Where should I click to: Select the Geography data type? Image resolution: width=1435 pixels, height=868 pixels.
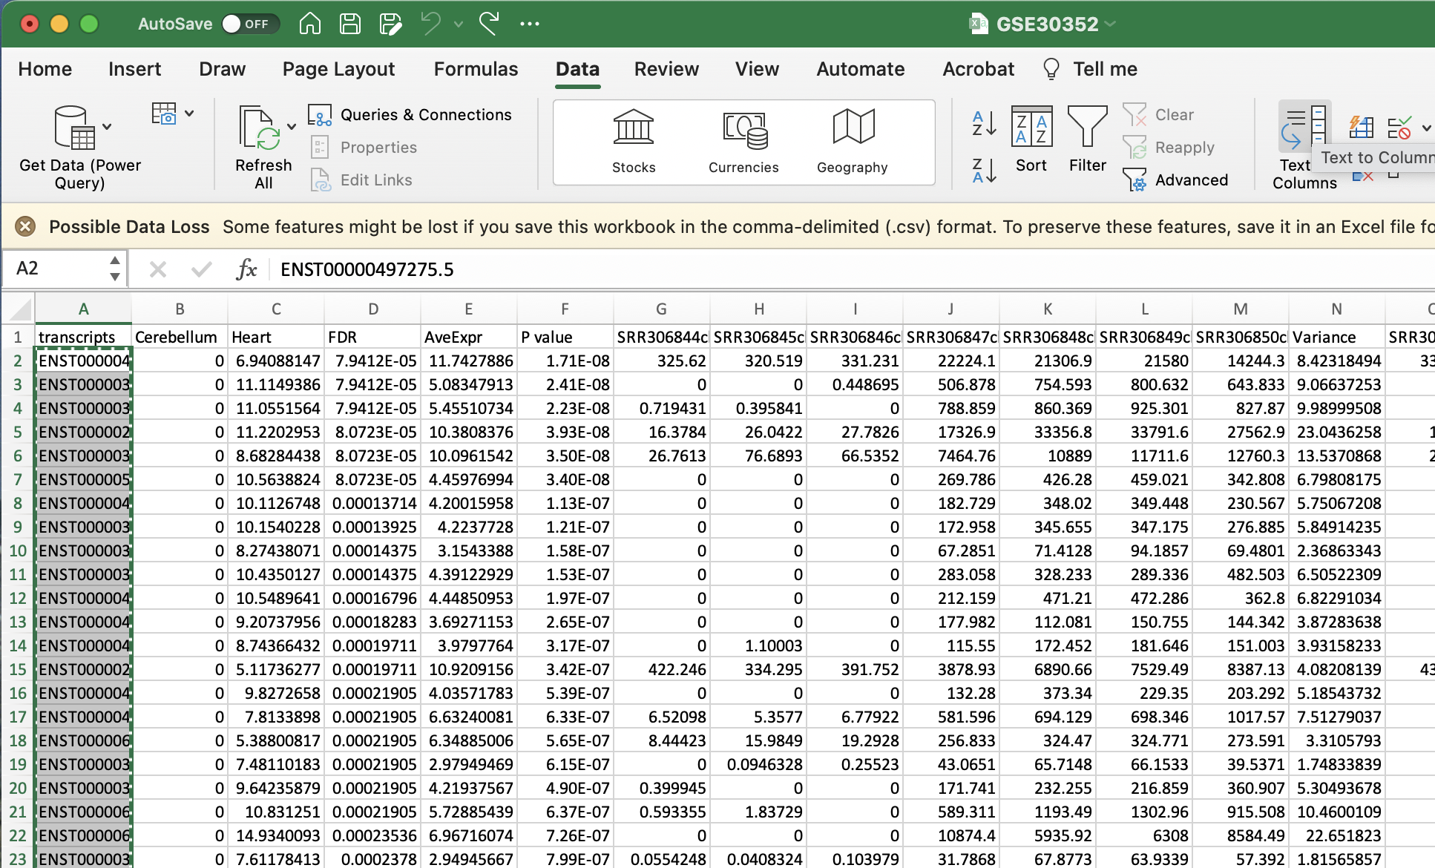853,142
